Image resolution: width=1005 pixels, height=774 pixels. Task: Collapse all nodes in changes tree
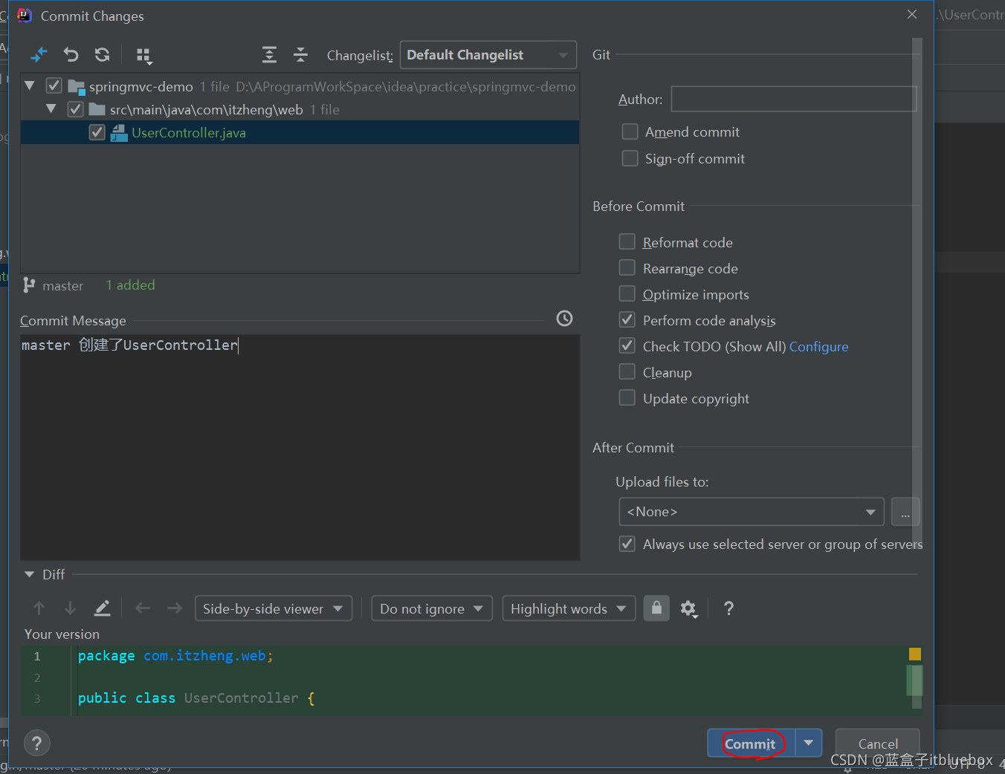tap(300, 55)
